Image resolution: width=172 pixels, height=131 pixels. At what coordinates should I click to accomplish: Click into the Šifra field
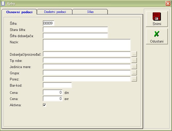[x=48, y=23]
